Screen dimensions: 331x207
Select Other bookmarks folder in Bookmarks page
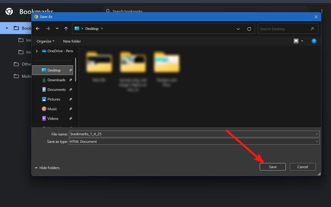point(22,64)
